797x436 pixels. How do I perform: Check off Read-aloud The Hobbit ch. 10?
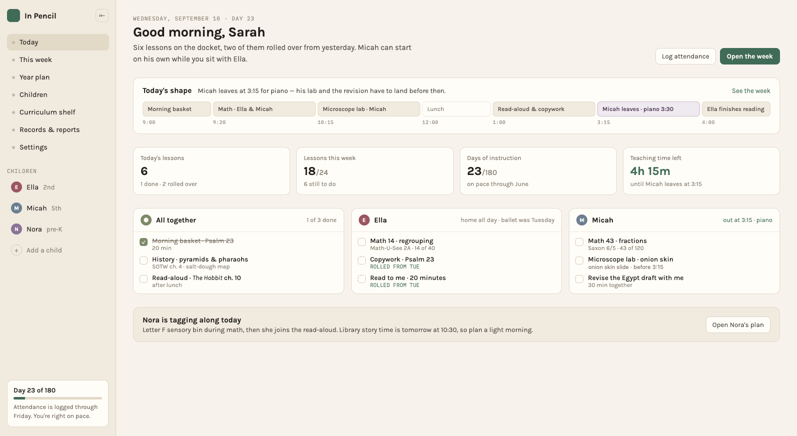point(144,279)
